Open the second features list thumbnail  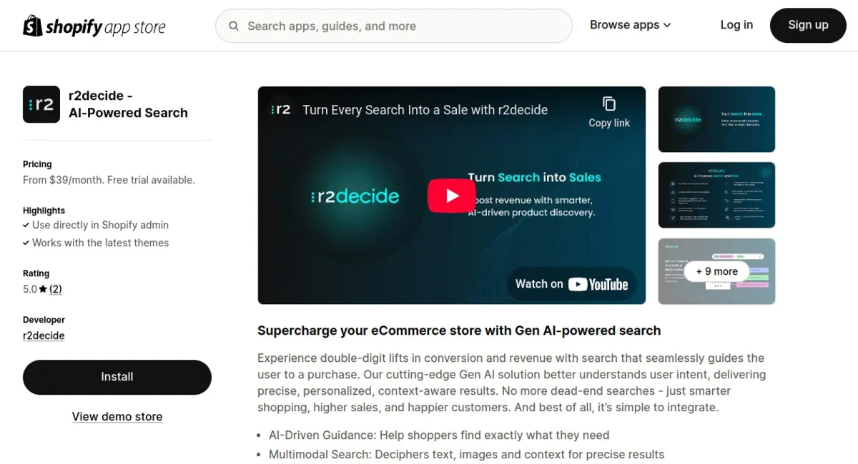point(716,195)
